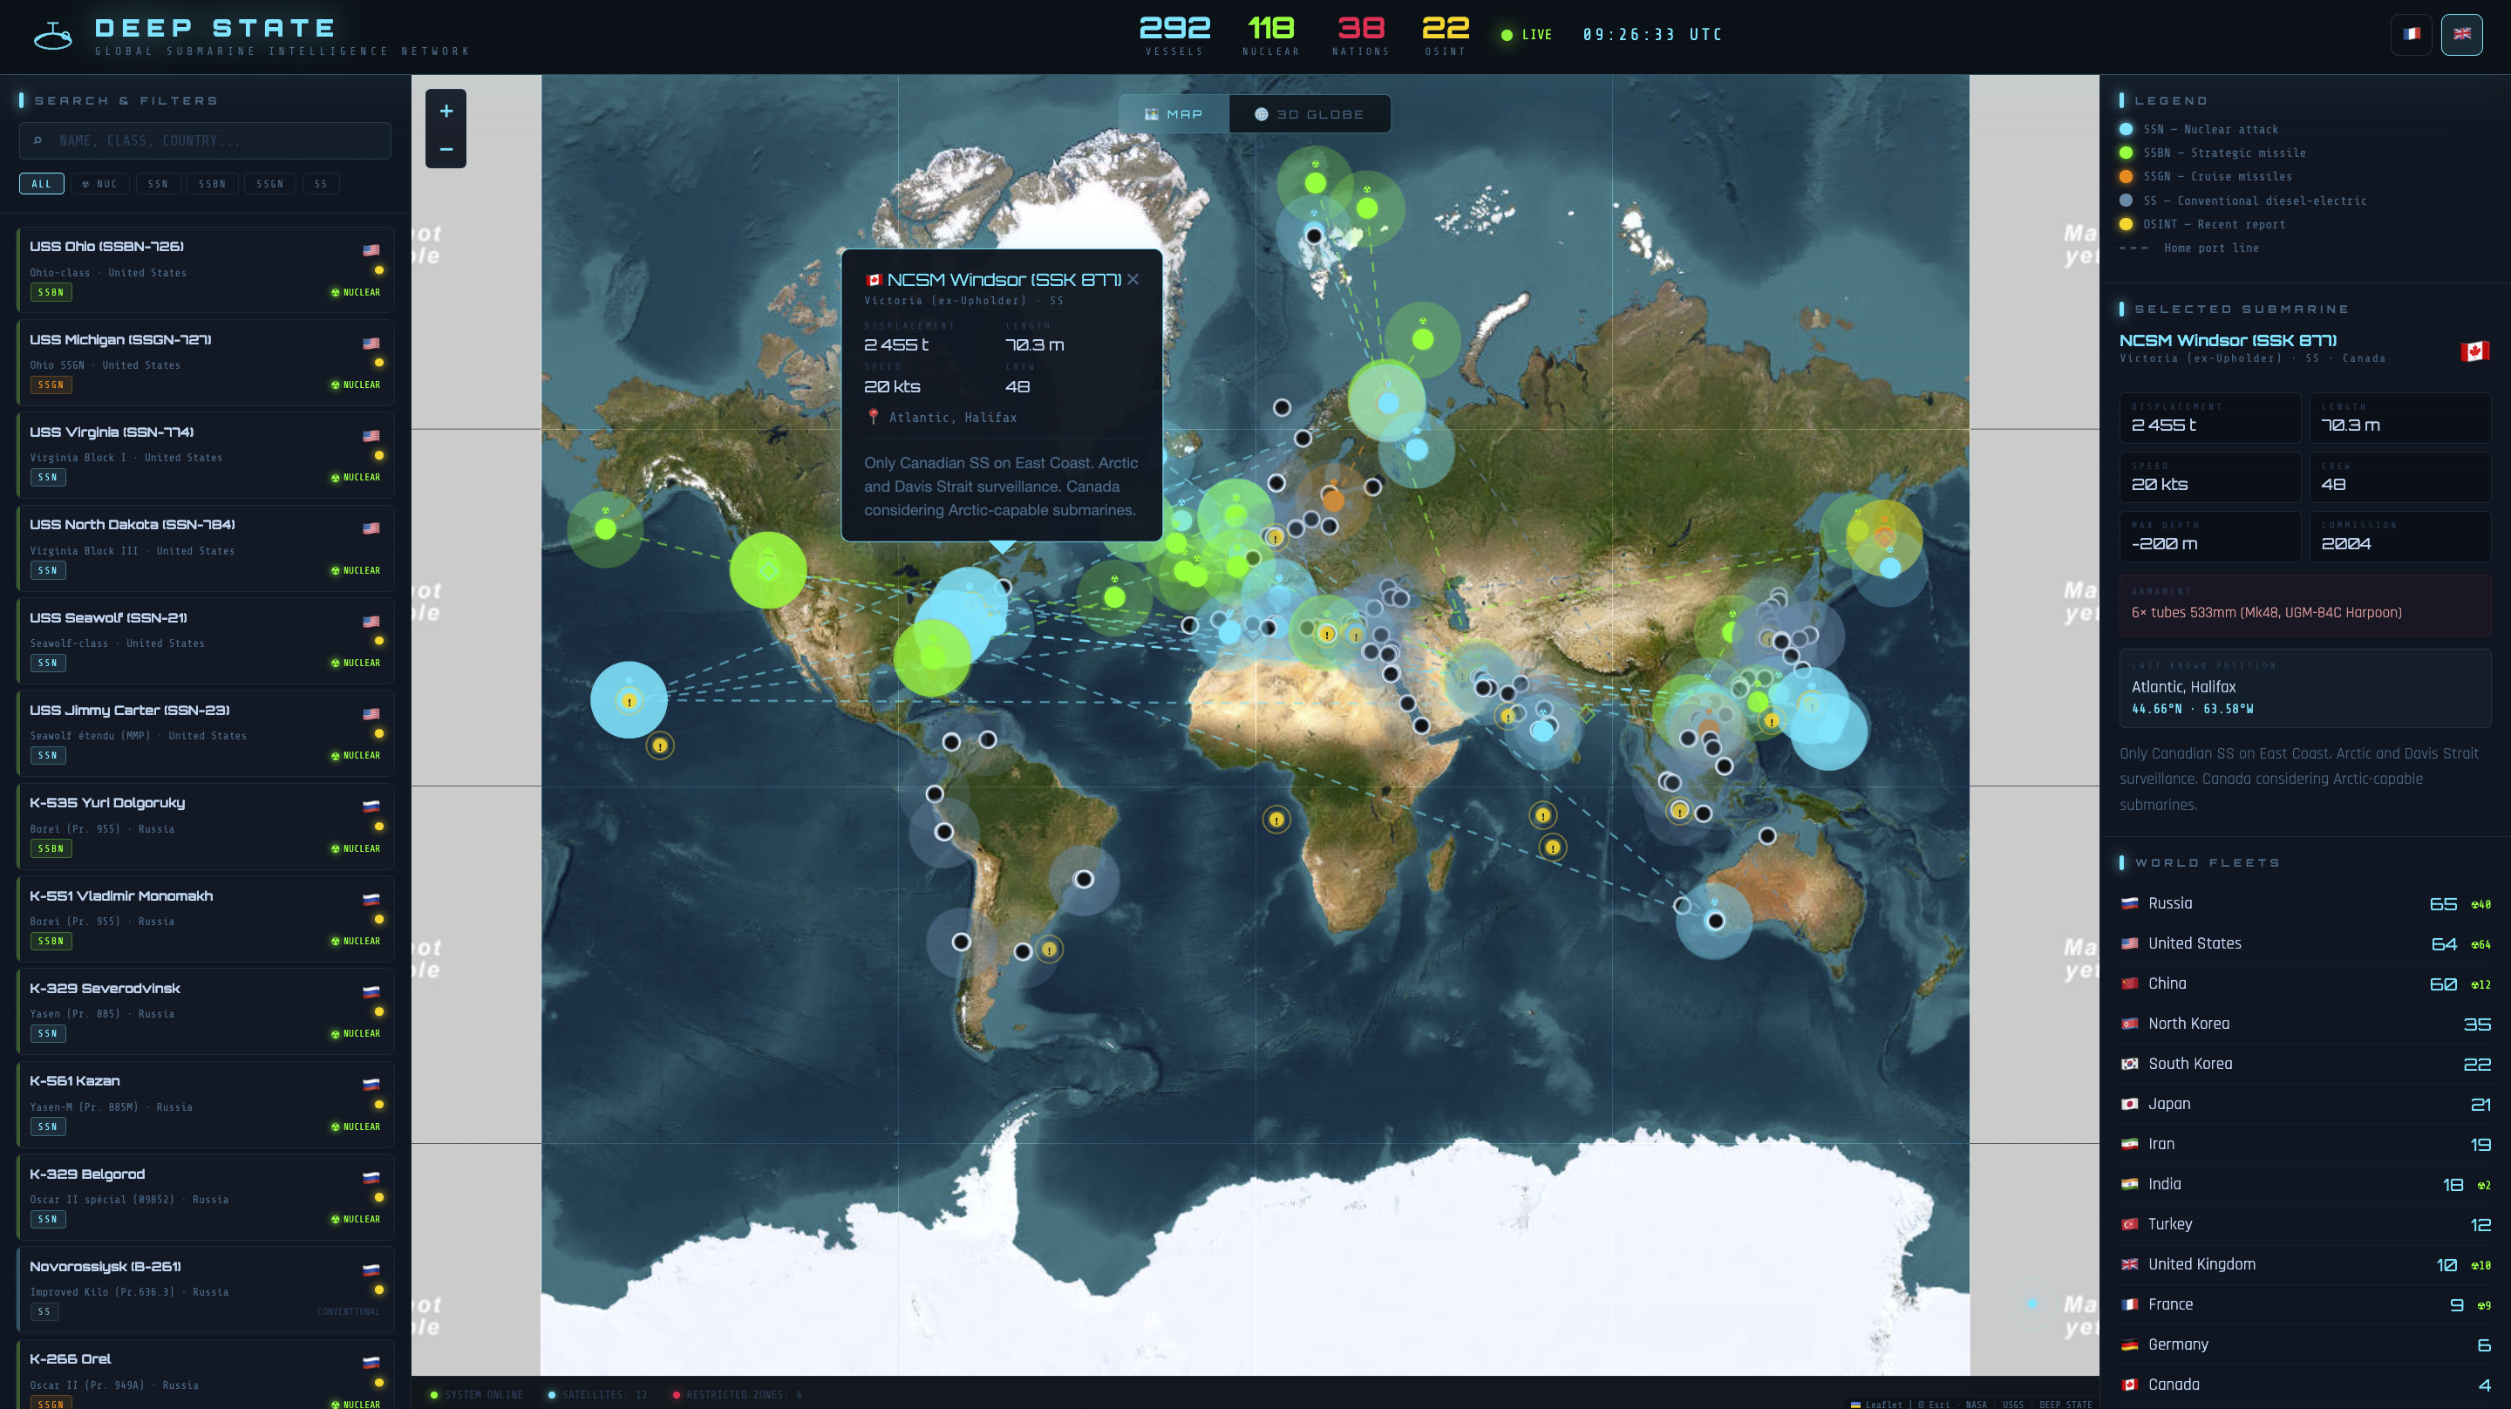The image size is (2511, 1409).
Task: Select Russia in World Fleets
Action: point(2305,904)
